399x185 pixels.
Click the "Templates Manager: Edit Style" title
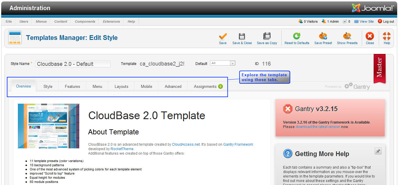click(72, 38)
